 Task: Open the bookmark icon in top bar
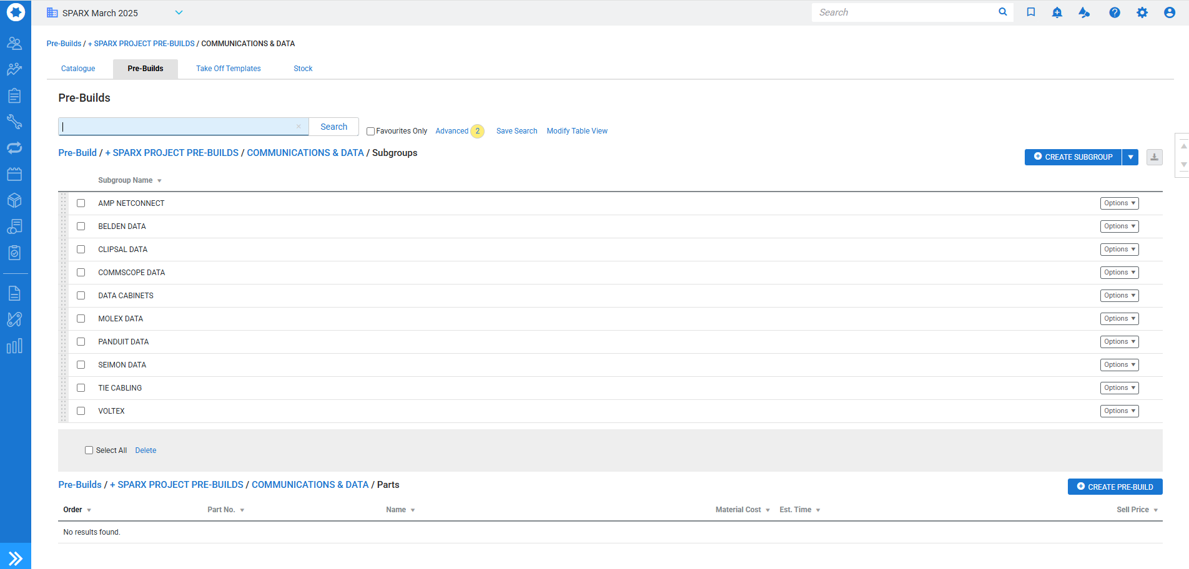(x=1031, y=12)
